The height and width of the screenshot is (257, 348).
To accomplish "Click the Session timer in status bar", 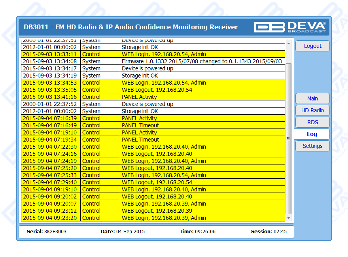I will (x=269, y=232).
